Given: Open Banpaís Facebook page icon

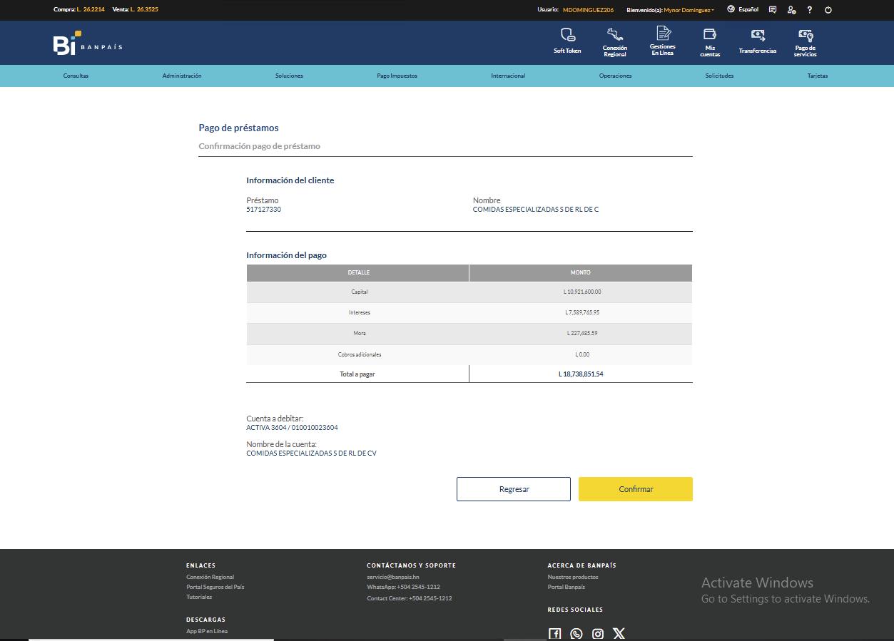Looking at the screenshot, I should [554, 634].
